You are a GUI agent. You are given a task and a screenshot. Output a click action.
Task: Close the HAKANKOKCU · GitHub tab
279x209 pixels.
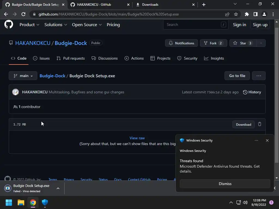point(128,5)
